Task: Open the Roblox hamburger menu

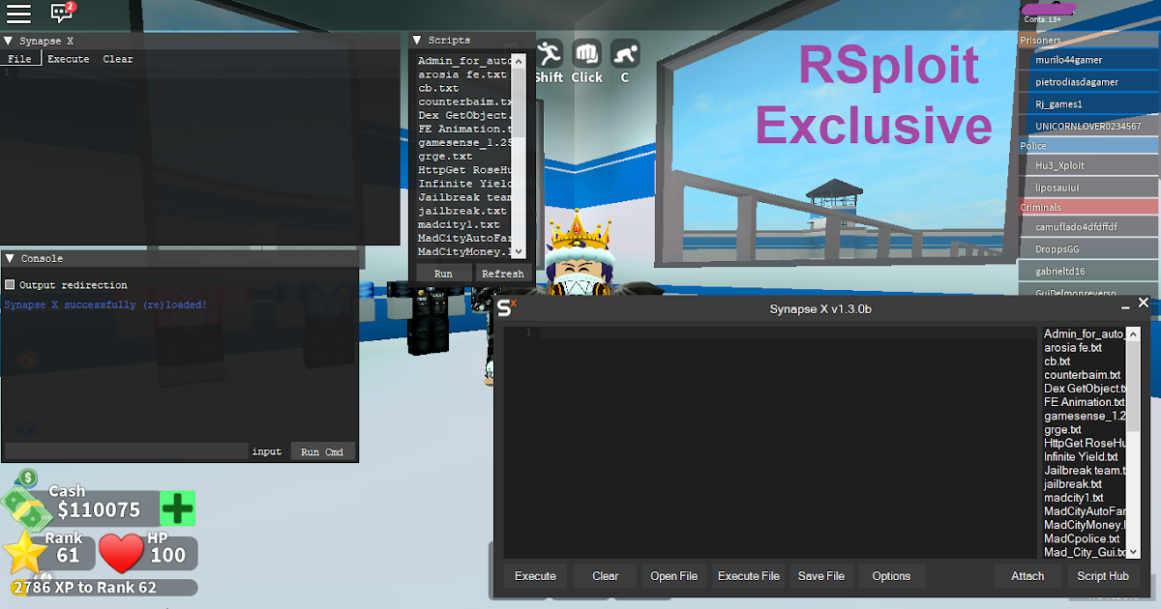Action: [x=18, y=13]
